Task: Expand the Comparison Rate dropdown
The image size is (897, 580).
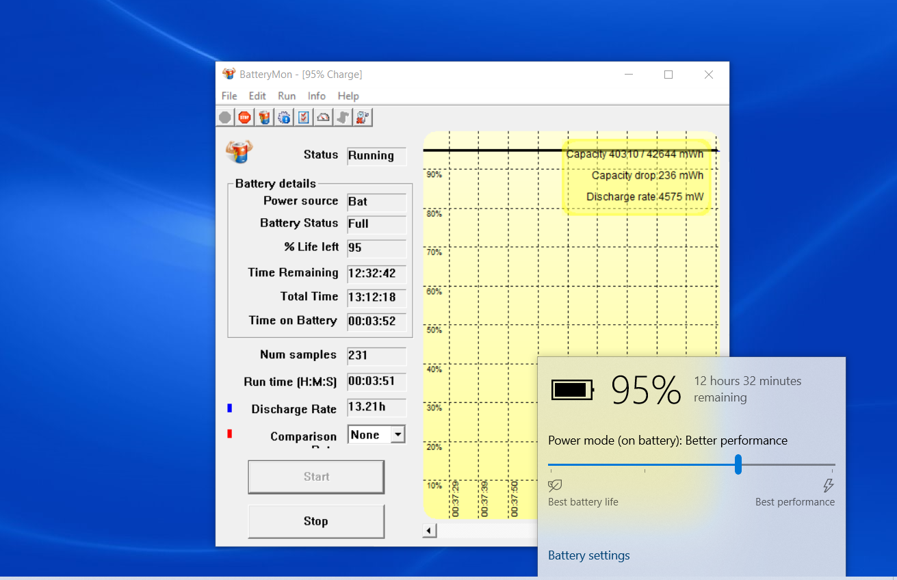Action: (x=398, y=434)
